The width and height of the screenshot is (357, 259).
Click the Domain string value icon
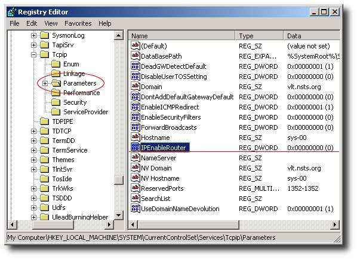point(136,87)
